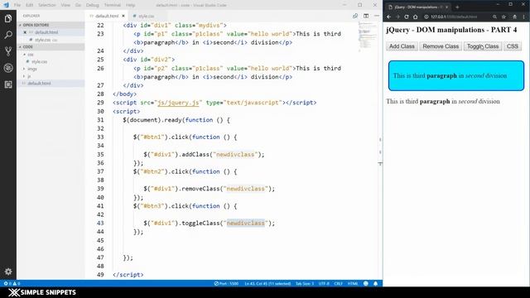530x298 pixels.
Task: Open the Extensions view in activity bar
Action: point(8,84)
